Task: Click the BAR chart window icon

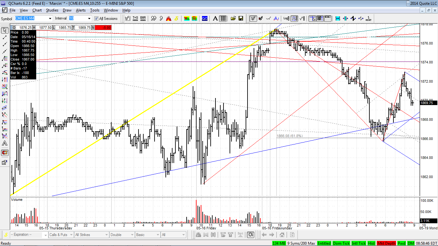Action: (143, 18)
